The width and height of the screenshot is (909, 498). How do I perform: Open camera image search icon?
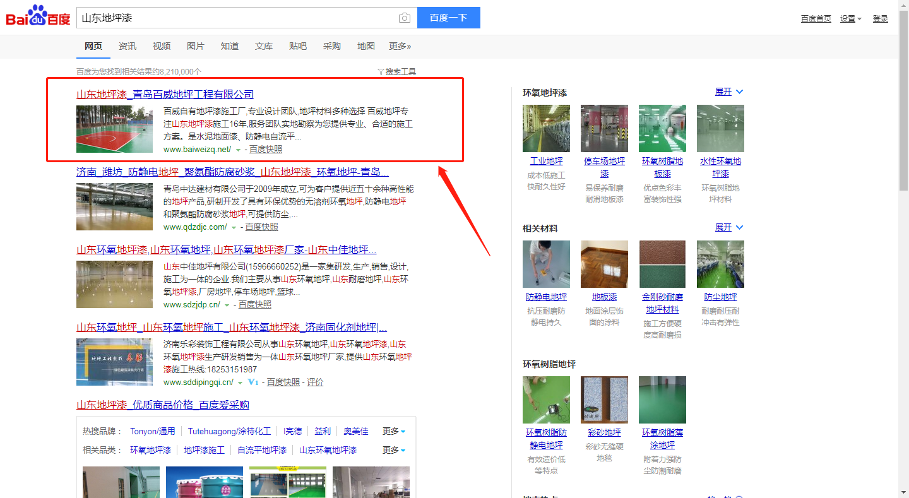click(x=405, y=18)
